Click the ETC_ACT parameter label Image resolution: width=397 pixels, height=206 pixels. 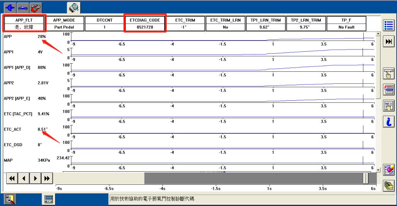[12, 129]
